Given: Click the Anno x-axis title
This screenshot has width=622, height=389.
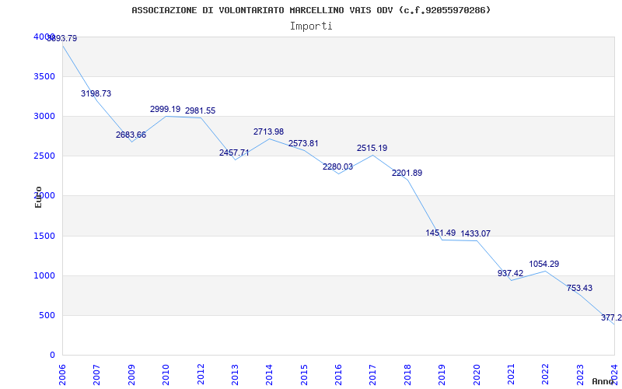Looking at the screenshot, I should (603, 381).
